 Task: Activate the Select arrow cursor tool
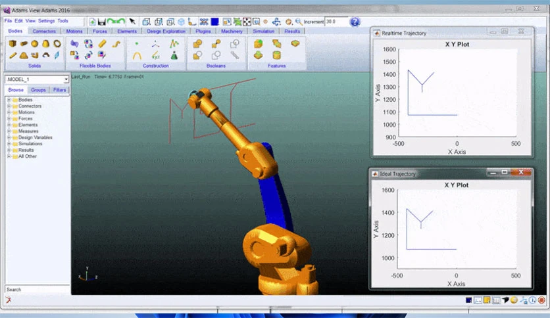[x=132, y=22]
